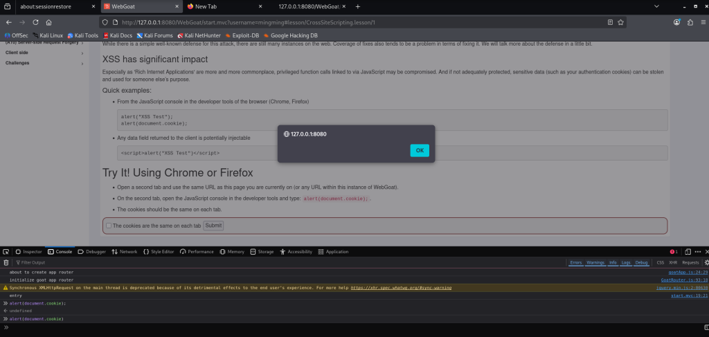Switch to the Console devtools panel
This screenshot has height=337, width=709.
60,252
